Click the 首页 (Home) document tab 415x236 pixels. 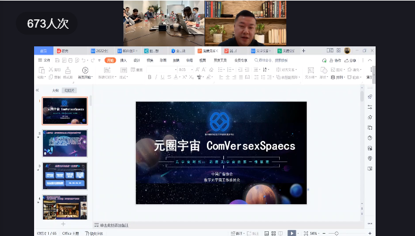pos(43,50)
